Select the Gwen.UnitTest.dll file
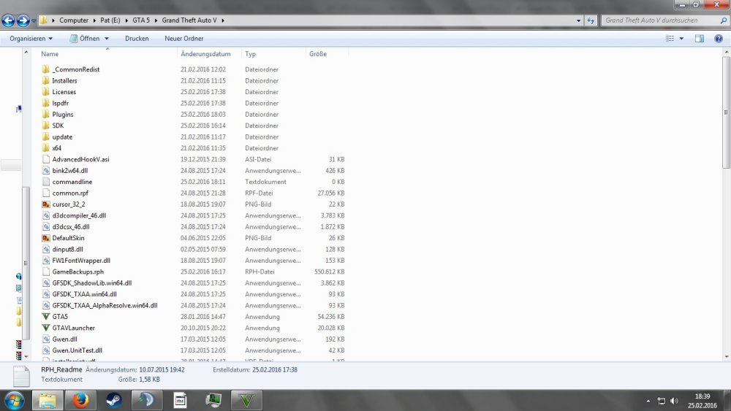This screenshot has width=731, height=411. 77,350
